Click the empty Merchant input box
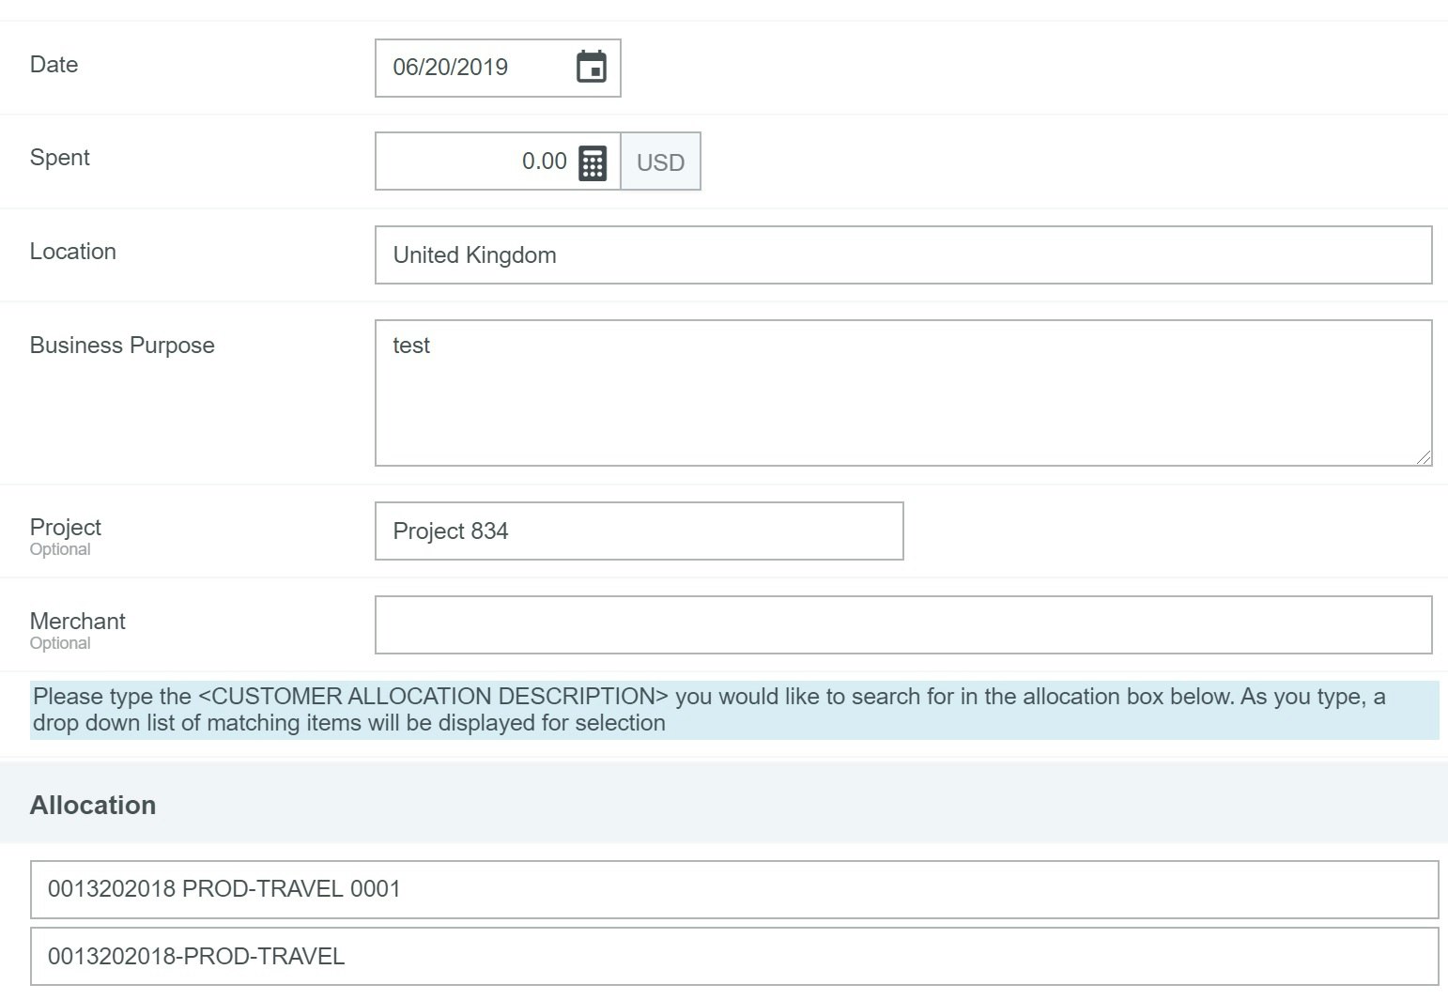The image size is (1448, 1000). (x=901, y=625)
